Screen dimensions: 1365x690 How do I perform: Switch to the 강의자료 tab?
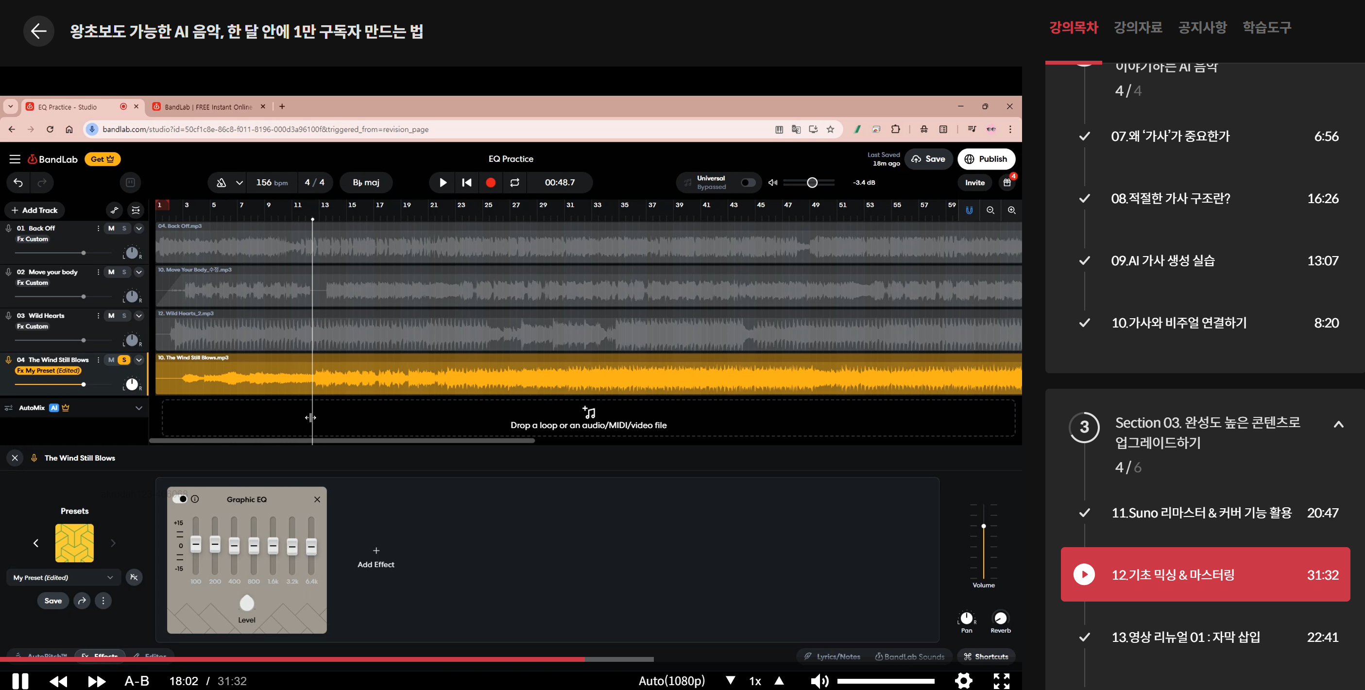click(x=1138, y=28)
